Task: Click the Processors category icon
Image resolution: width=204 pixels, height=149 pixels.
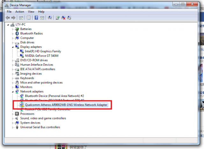Action: click(17, 114)
